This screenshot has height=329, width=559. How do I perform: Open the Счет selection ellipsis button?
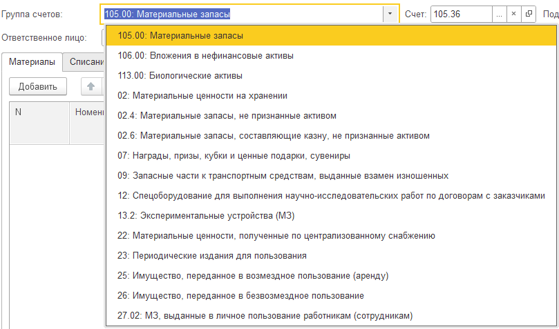click(499, 14)
